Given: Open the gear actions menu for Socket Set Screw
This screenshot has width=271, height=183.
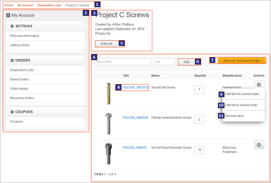Looking at the screenshot, I should (x=259, y=85).
